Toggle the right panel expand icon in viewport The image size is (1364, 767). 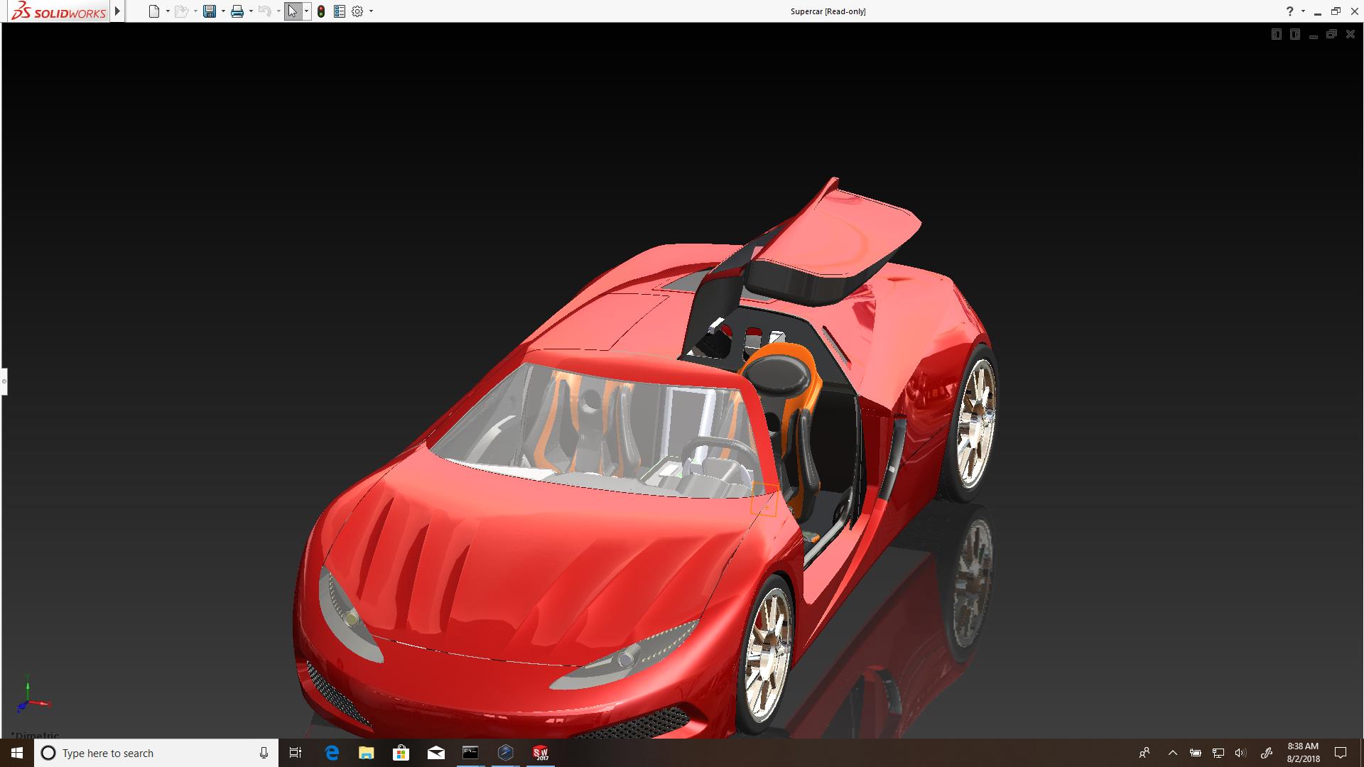[1294, 34]
